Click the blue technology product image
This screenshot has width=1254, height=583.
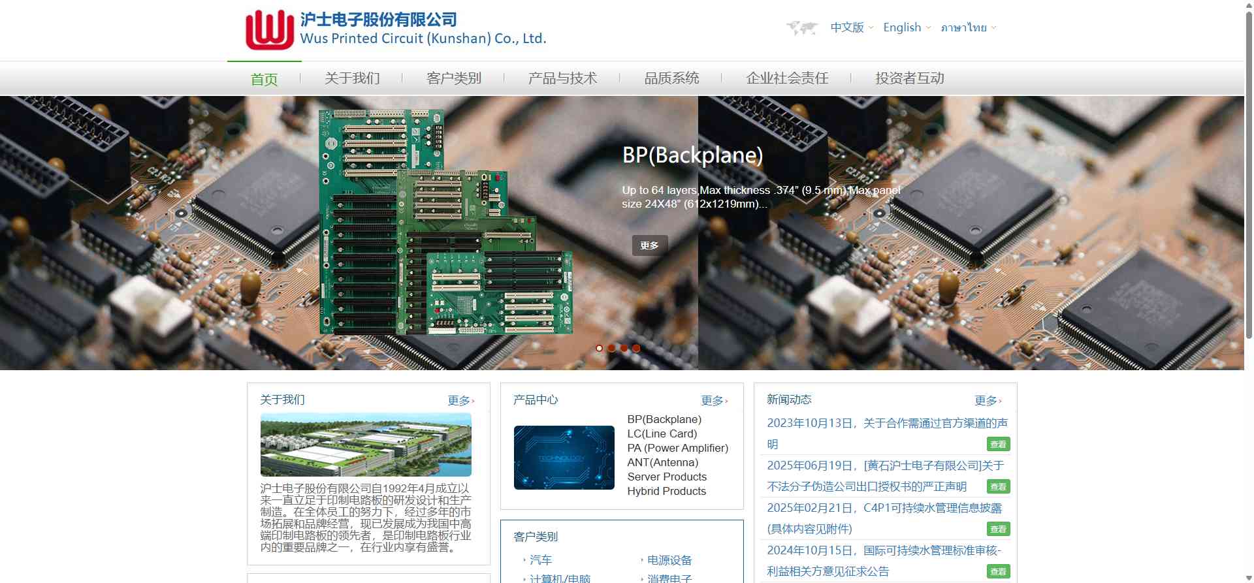(x=564, y=458)
